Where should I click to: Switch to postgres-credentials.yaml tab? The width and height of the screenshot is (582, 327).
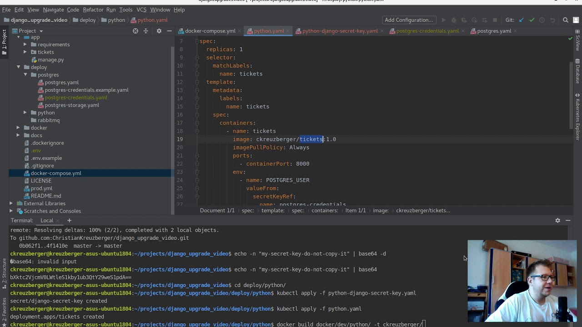coord(427,31)
